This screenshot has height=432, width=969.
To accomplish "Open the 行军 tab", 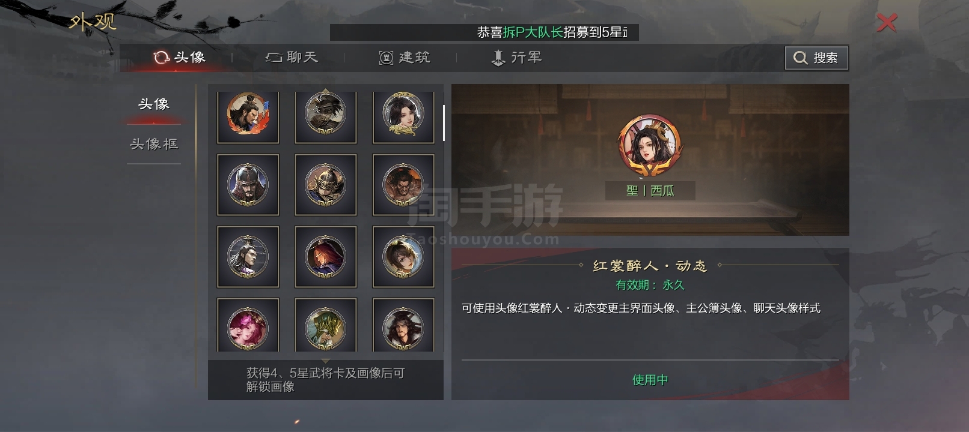I will click(516, 58).
